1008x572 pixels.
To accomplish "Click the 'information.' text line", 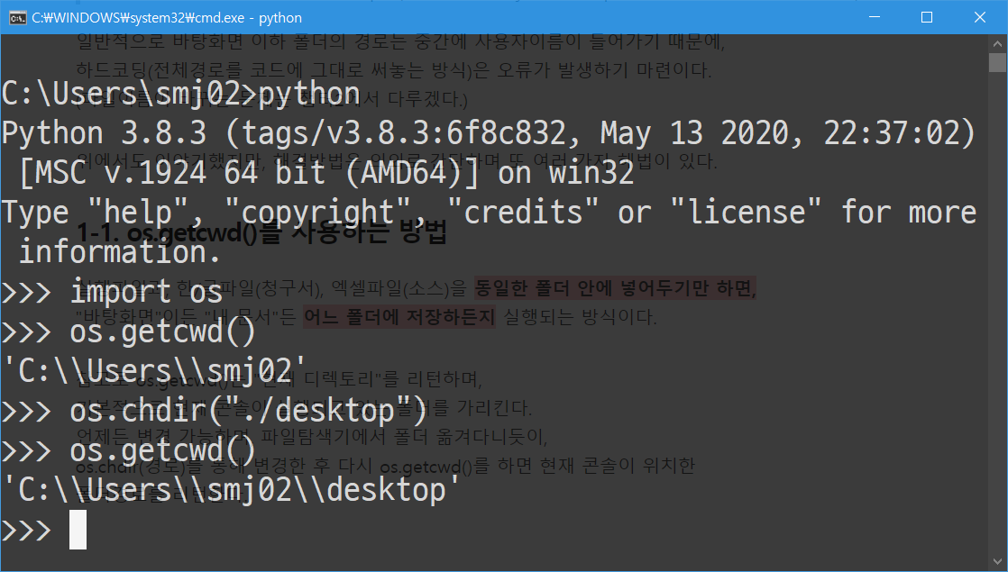I will point(120,251).
